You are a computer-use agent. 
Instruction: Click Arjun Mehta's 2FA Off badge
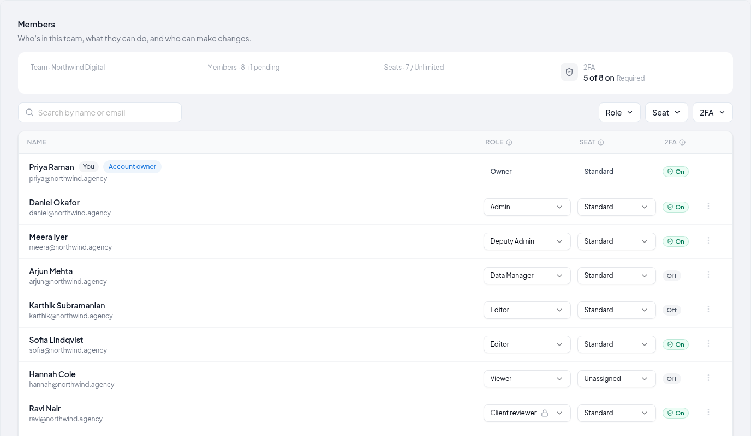point(672,276)
